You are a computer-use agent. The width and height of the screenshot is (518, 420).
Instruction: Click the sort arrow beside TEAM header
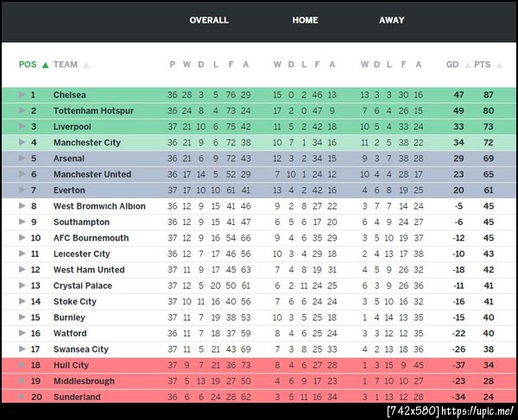[86, 65]
